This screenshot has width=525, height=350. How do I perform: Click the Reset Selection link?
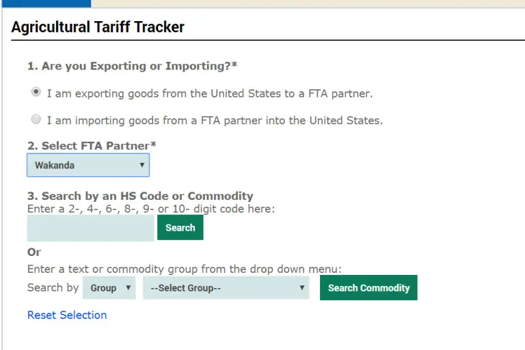click(67, 315)
